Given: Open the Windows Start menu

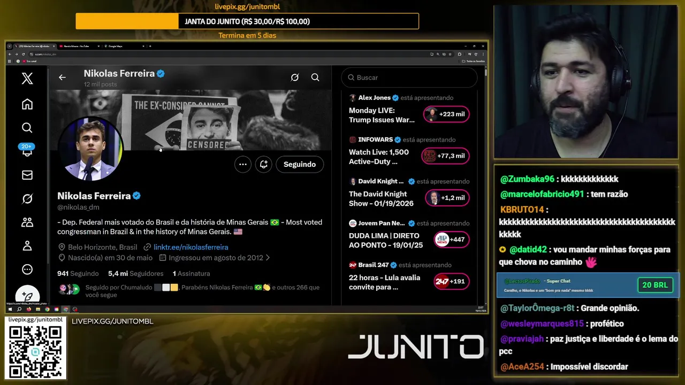Looking at the screenshot, I should pyautogui.click(x=10, y=309).
